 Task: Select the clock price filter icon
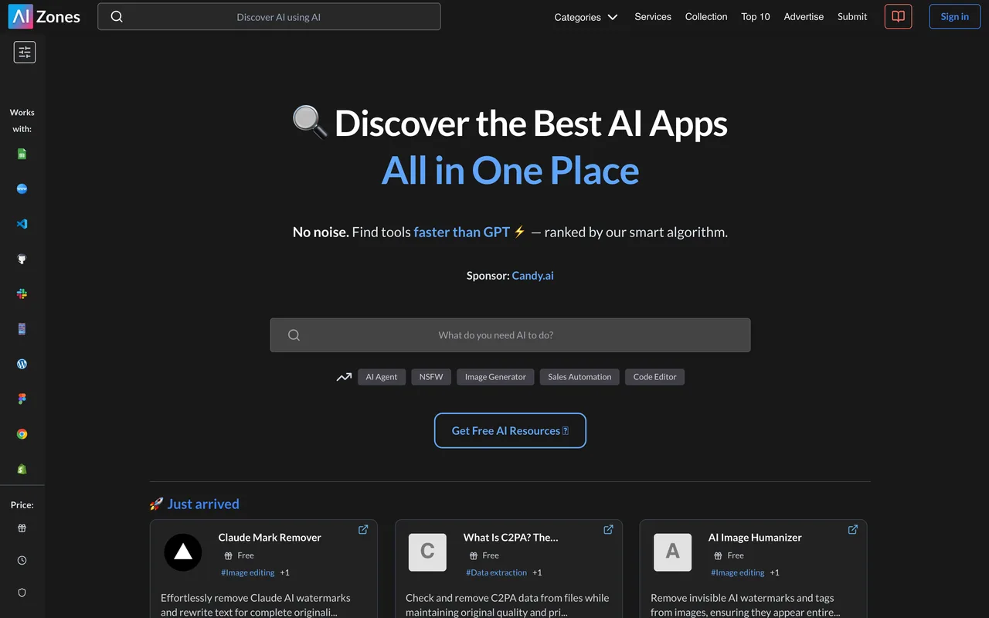point(22,561)
